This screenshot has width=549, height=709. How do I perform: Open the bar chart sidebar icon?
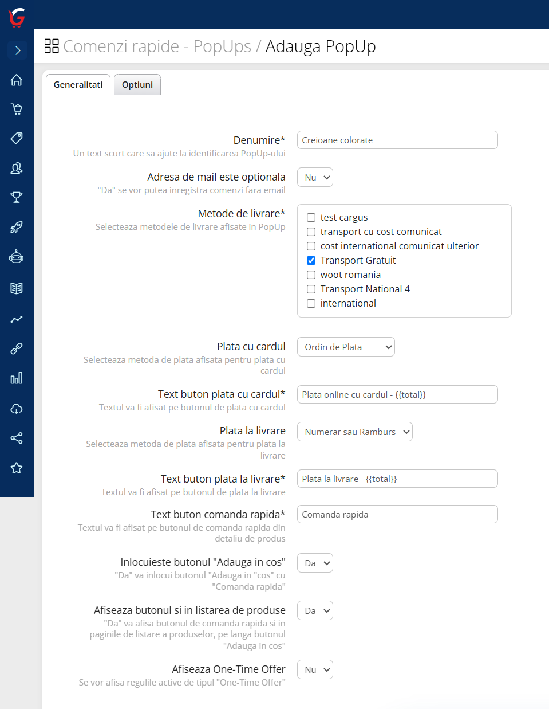pyautogui.click(x=17, y=378)
